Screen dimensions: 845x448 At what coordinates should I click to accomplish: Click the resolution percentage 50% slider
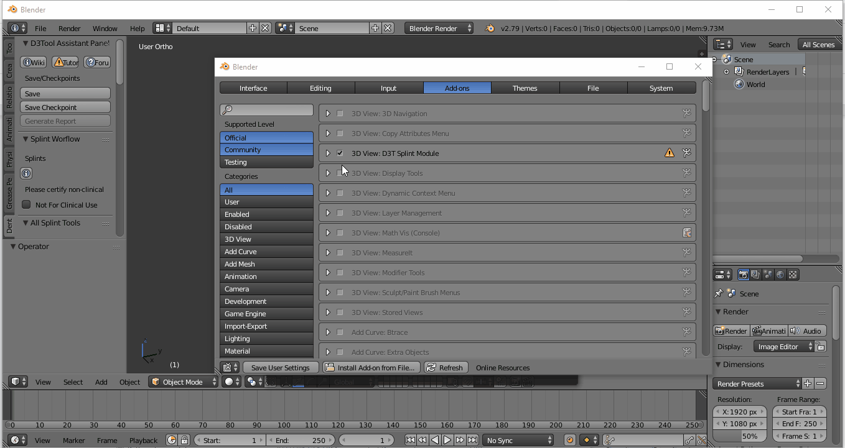740,436
